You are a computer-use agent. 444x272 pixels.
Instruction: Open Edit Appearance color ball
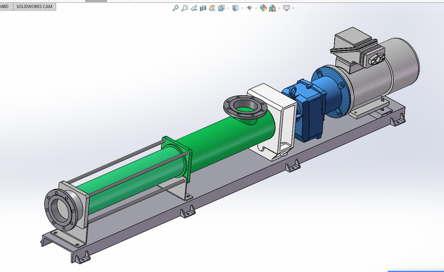click(x=263, y=8)
